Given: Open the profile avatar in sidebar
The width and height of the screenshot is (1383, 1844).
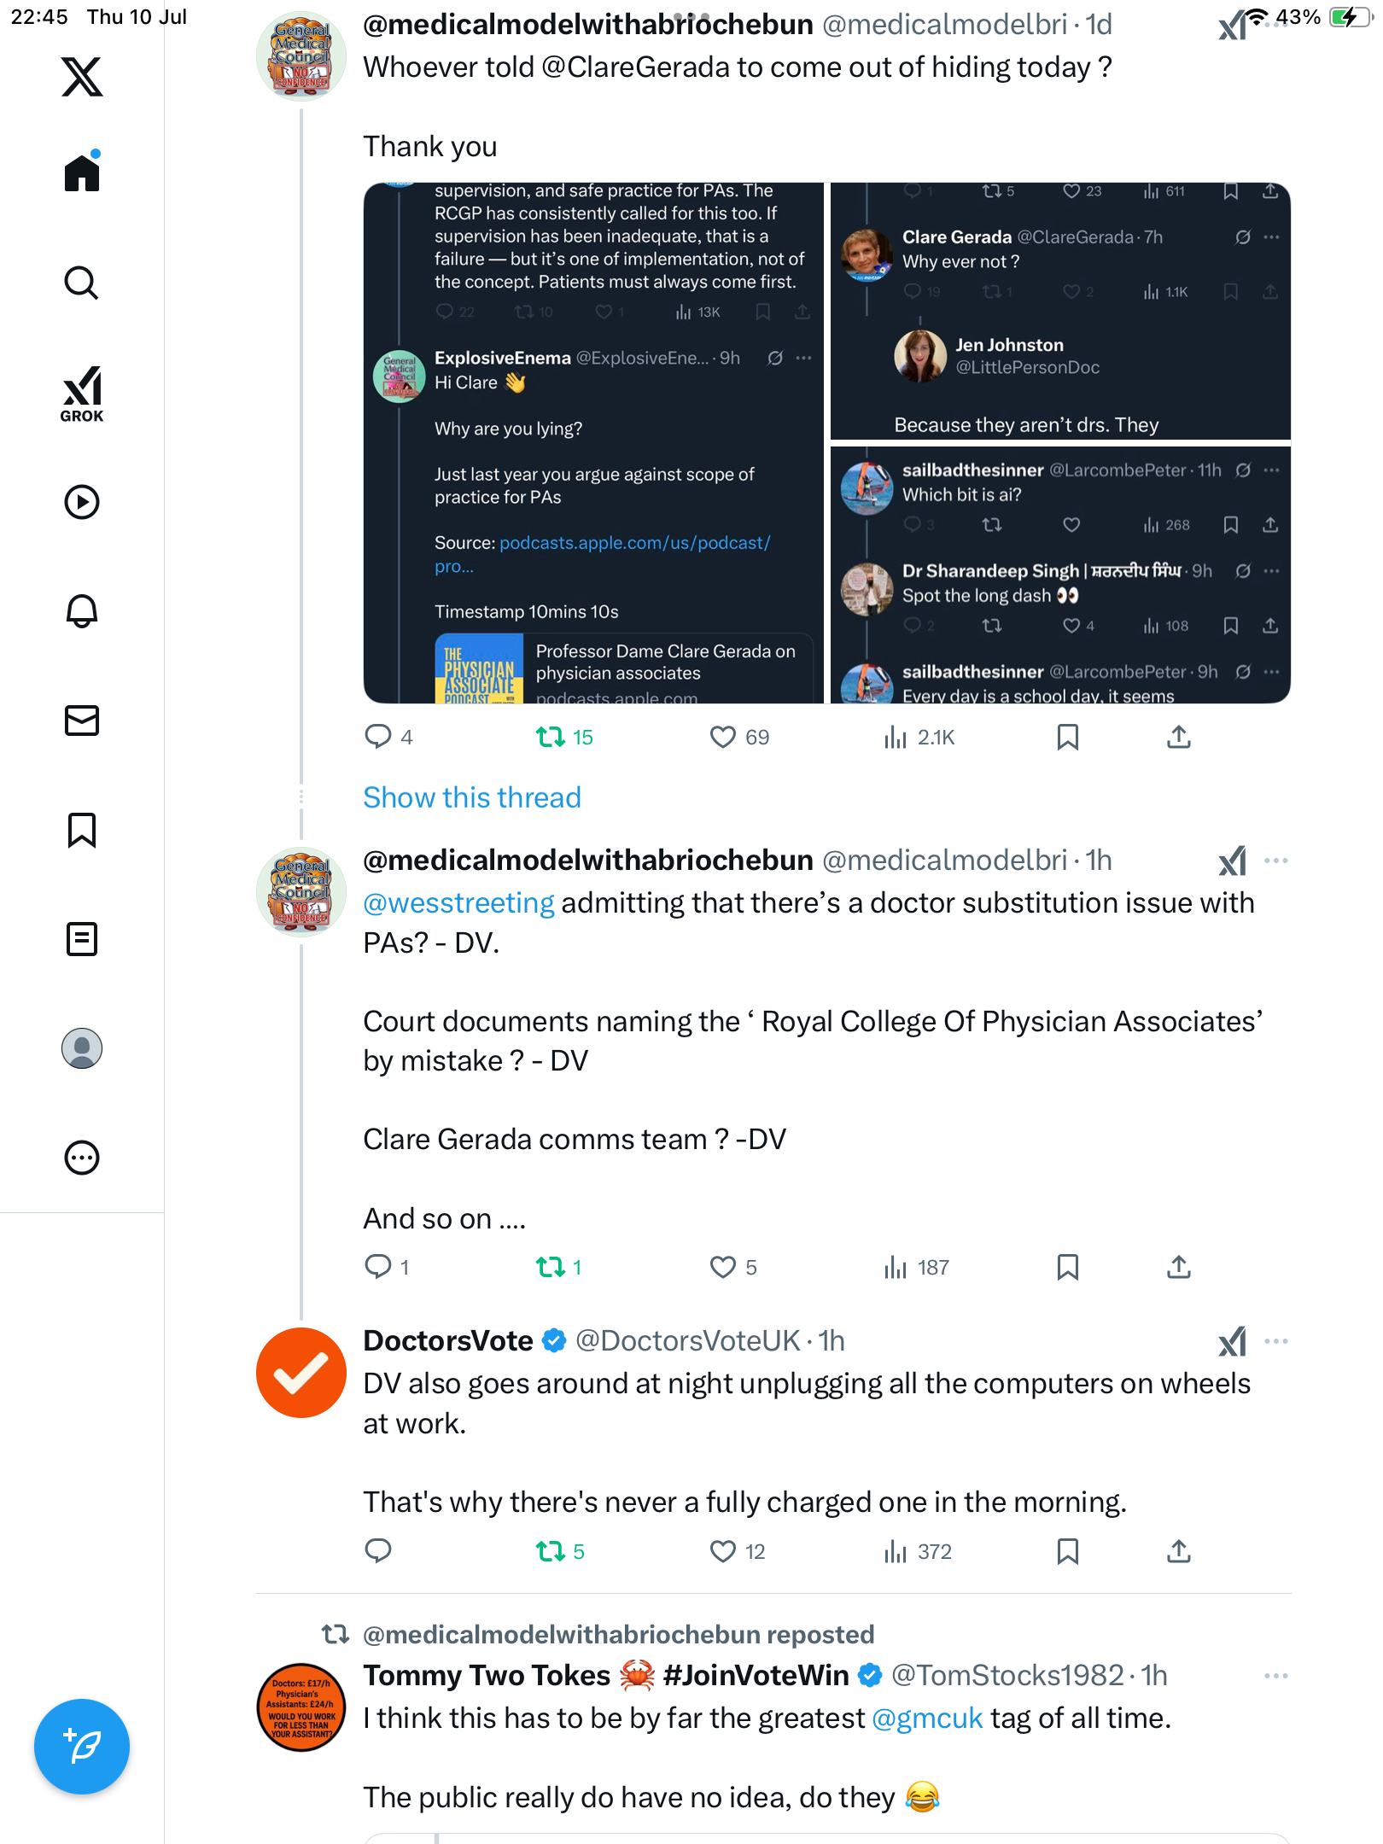Looking at the screenshot, I should point(82,1048).
